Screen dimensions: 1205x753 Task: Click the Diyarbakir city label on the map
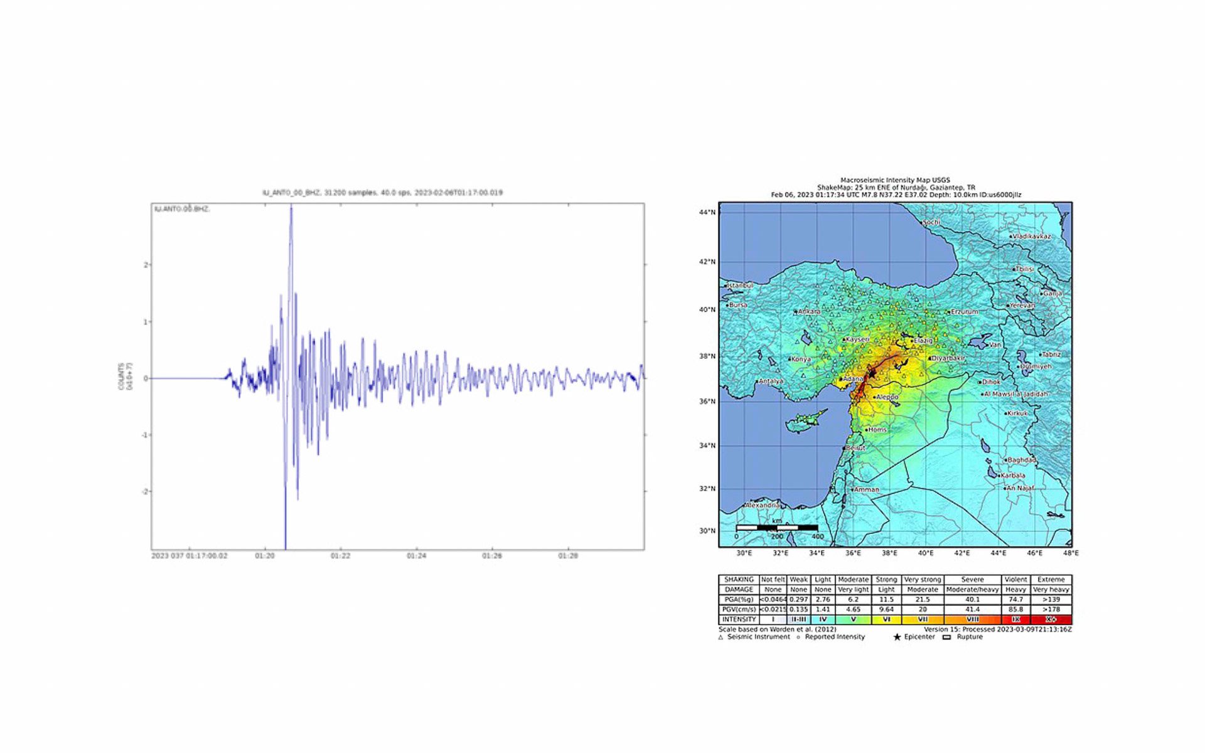pyautogui.click(x=948, y=358)
